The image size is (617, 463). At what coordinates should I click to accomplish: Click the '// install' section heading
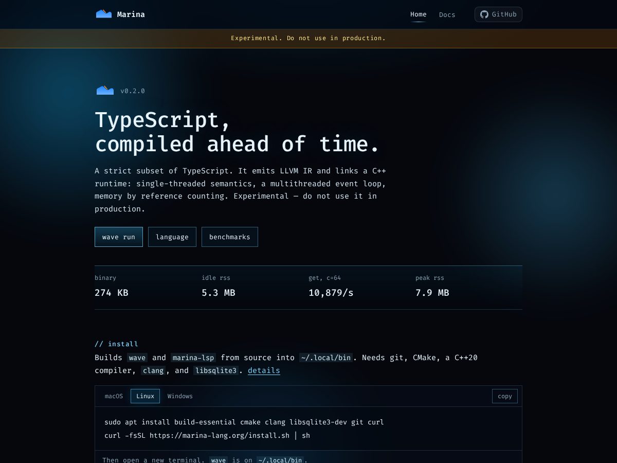[x=116, y=344]
